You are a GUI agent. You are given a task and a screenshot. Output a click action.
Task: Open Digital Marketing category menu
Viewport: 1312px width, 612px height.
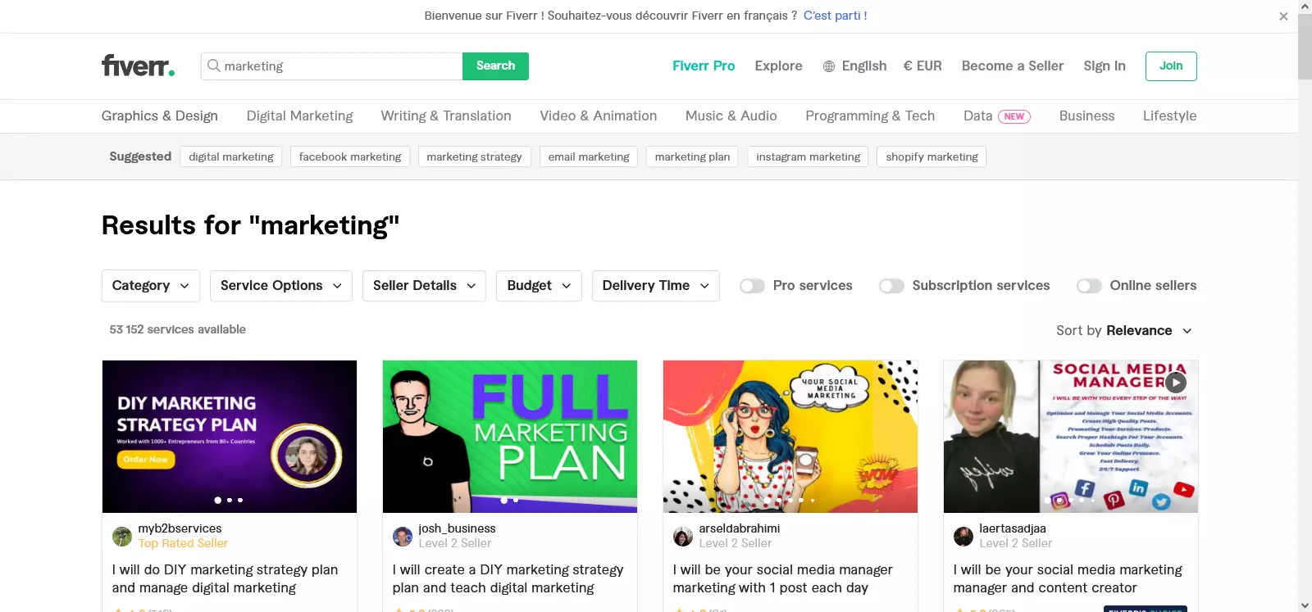(x=299, y=116)
